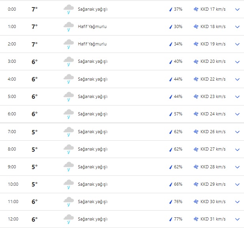The image size is (244, 228).
Task: Expand the 10:00 hourly row
Action: (x=237, y=184)
